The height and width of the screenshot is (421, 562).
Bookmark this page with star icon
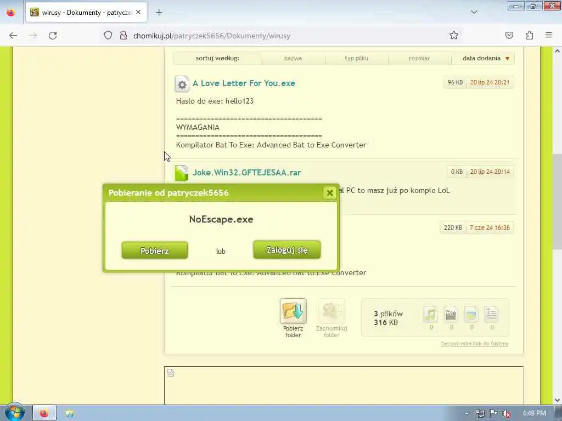454,35
